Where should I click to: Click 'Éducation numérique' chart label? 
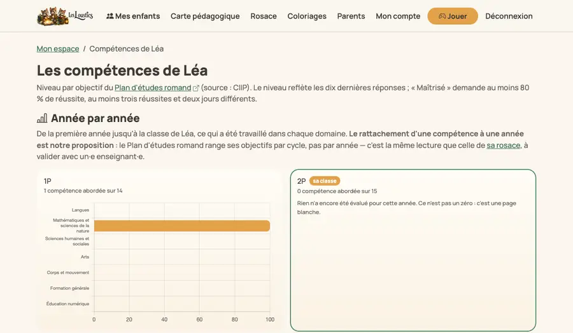[x=67, y=304]
